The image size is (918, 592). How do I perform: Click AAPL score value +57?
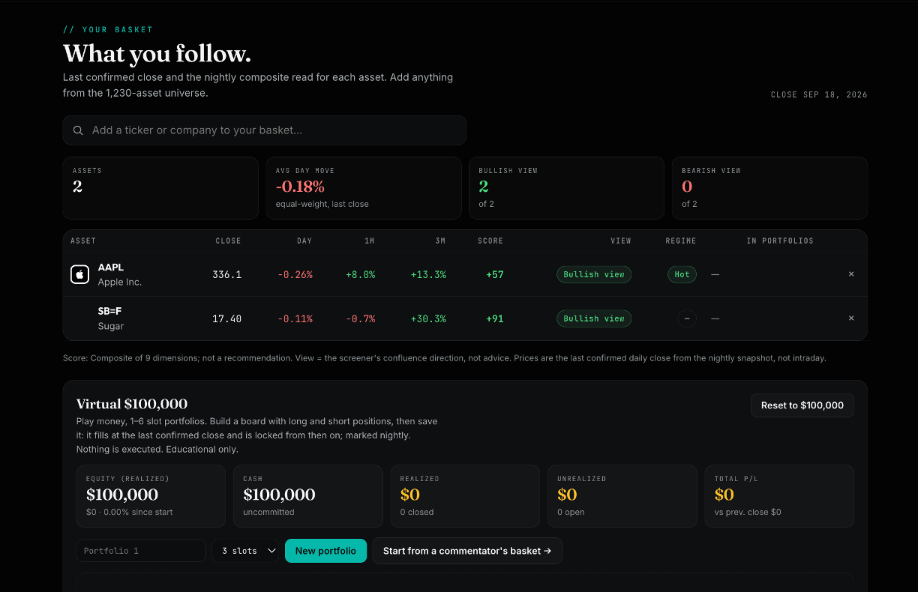[x=495, y=275]
